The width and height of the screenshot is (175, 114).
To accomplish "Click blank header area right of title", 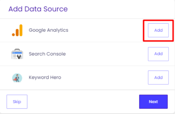I will click(x=122, y=9).
